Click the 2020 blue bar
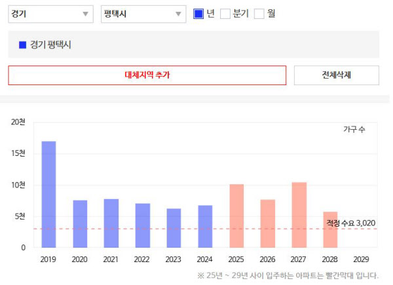This screenshot has width=393, height=285. click(x=80, y=223)
